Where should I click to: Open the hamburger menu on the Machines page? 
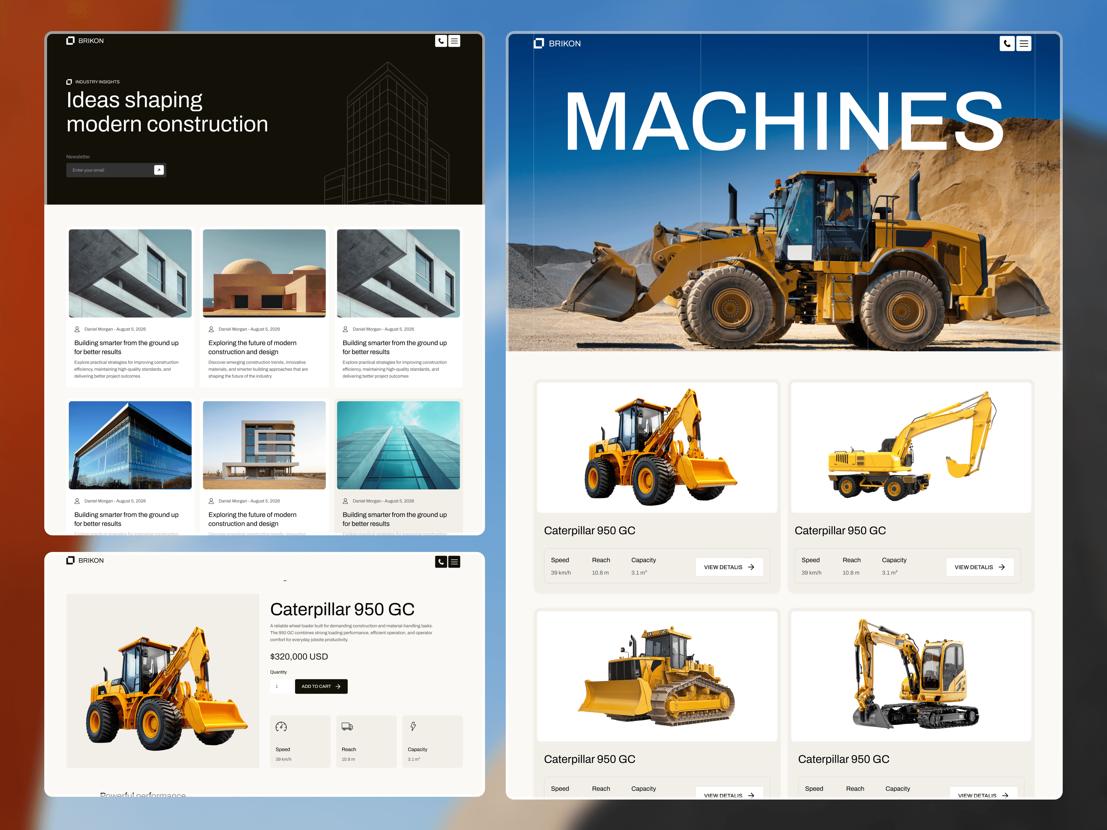1024,44
